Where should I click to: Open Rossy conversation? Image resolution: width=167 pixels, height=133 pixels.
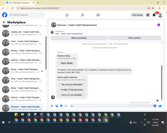(22, 71)
